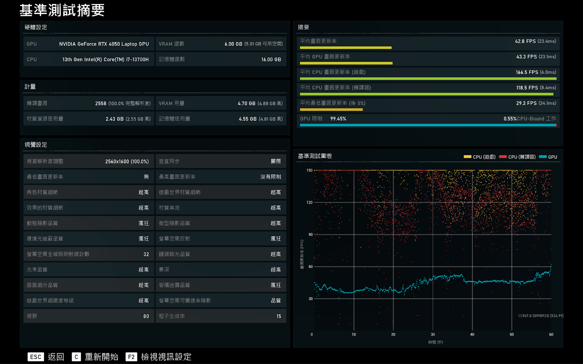Click yellow CPU (遊戲) legend swatch
Screen dimensions: 583x364
tap(467, 157)
